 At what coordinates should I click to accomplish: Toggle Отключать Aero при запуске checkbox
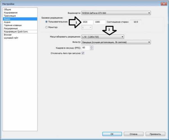tap(83, 53)
